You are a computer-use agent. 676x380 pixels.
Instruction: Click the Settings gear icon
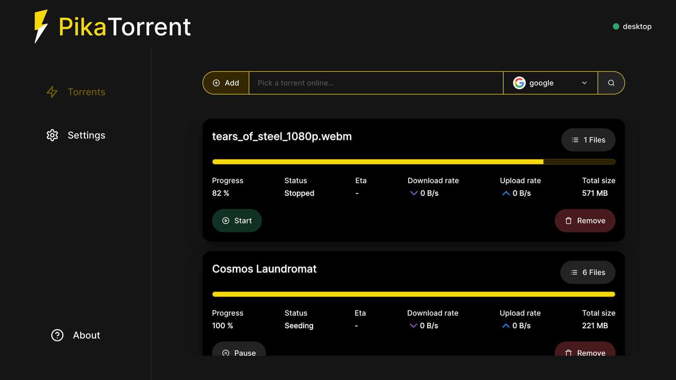52,135
